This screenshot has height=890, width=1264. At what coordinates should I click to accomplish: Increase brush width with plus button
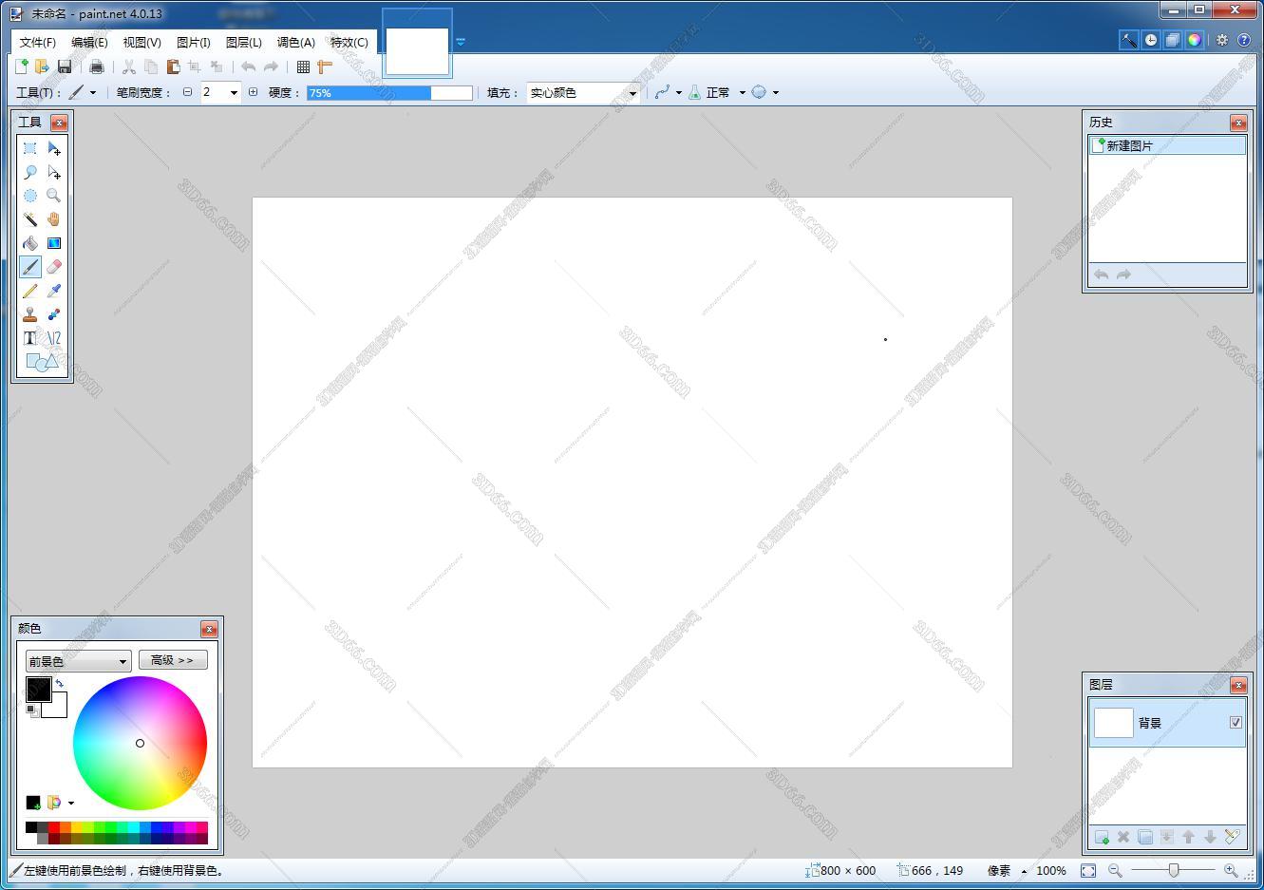[x=253, y=92]
